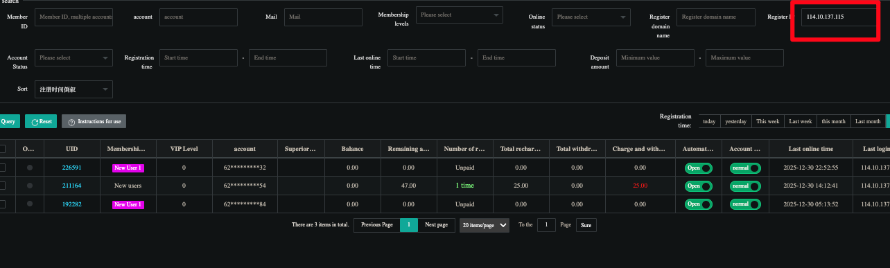Click the Balance column header
Viewport: 890px width, 268px height.
coord(352,149)
